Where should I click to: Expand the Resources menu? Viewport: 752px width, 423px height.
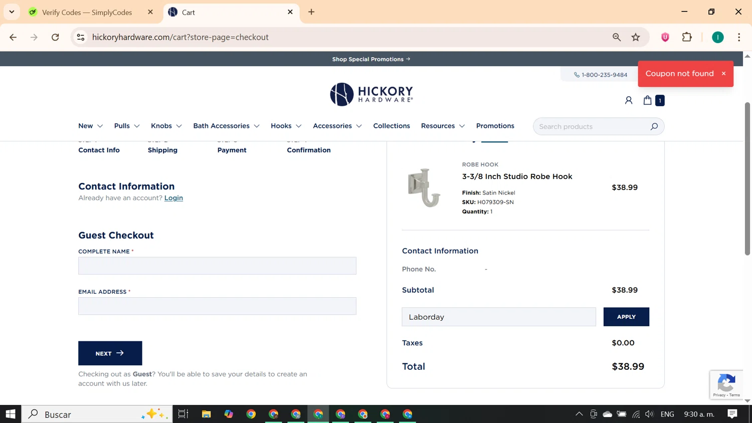coord(443,126)
